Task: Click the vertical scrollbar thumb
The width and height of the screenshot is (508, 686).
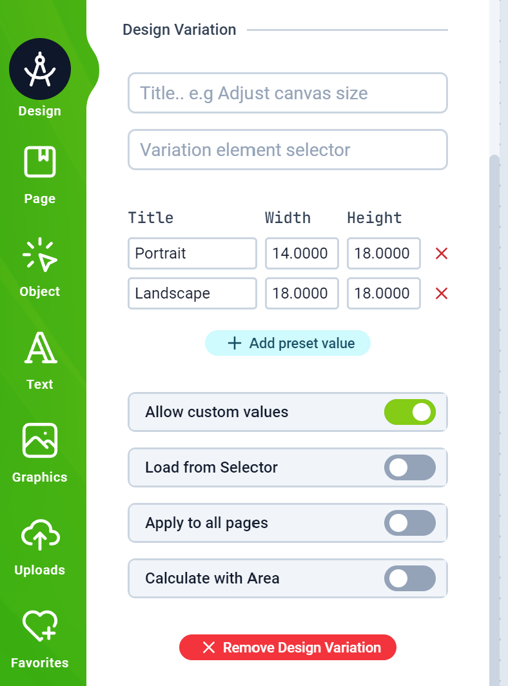Action: (x=494, y=420)
